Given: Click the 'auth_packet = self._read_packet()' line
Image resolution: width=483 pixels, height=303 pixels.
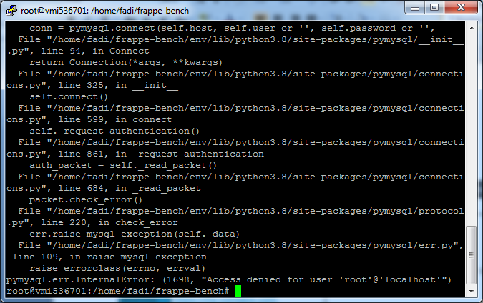Looking at the screenshot, I should [123, 166].
